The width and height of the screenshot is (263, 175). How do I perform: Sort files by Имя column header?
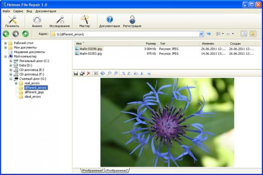[x=102, y=43]
